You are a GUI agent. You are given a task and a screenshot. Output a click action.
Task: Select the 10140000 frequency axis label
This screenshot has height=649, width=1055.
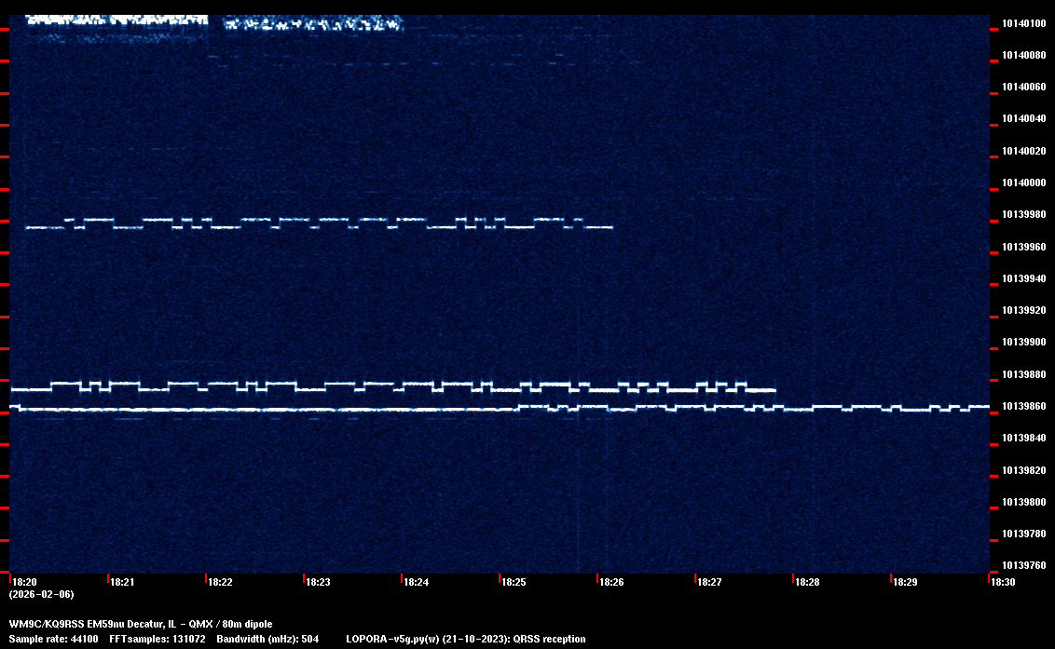(x=1023, y=183)
